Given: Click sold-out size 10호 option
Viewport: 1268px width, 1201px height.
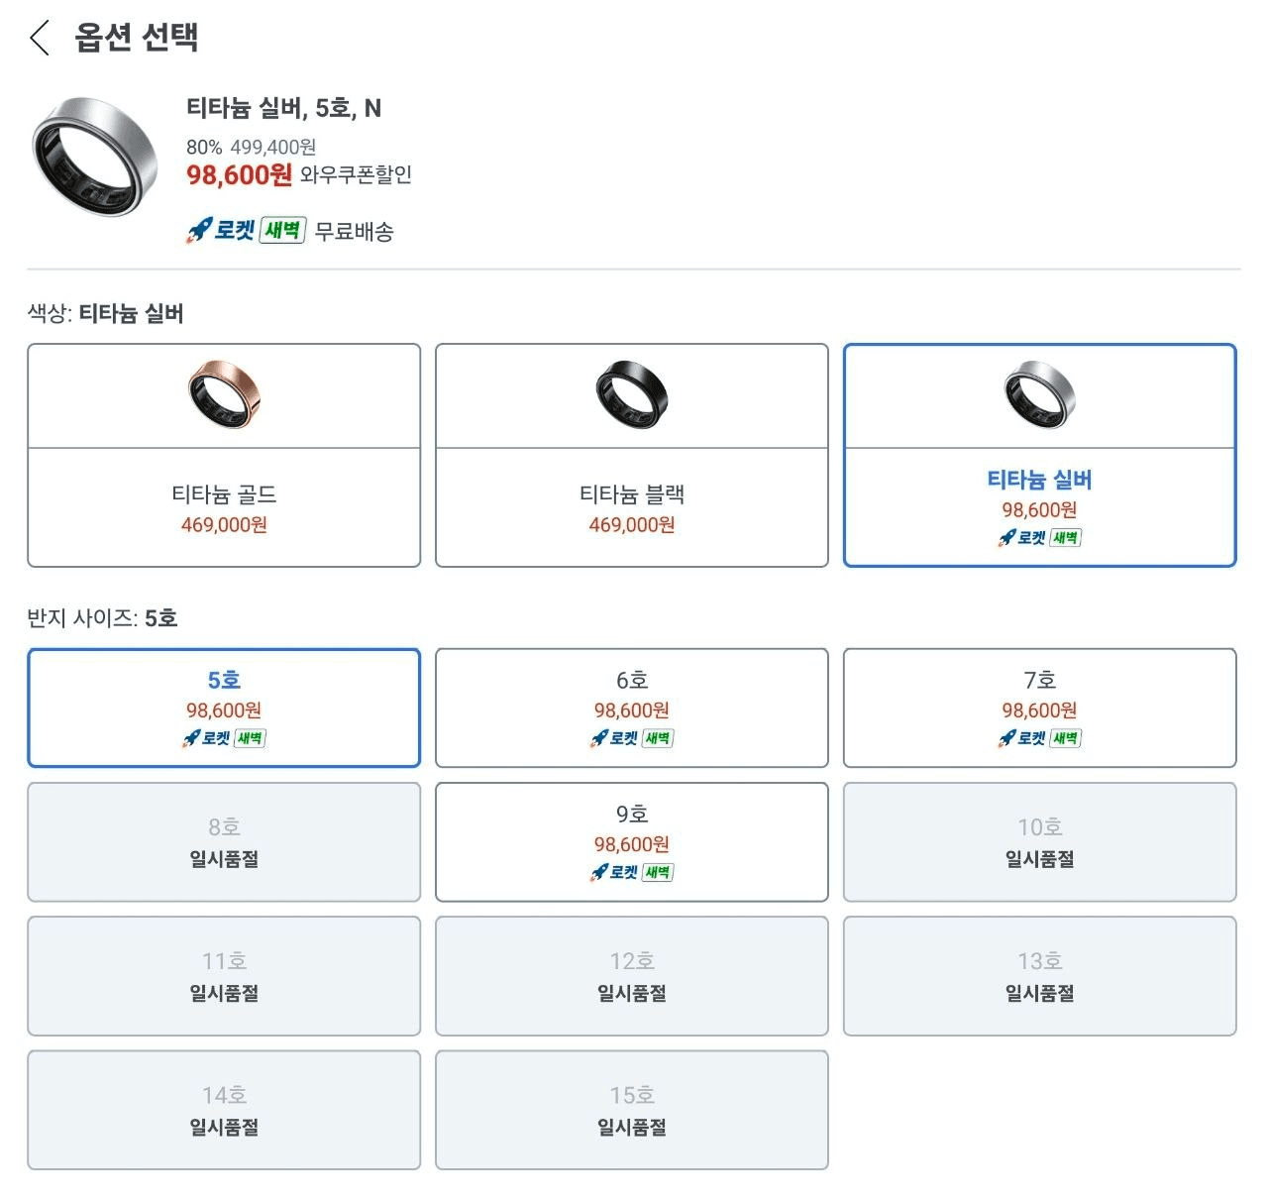Looking at the screenshot, I should pyautogui.click(x=1039, y=841).
